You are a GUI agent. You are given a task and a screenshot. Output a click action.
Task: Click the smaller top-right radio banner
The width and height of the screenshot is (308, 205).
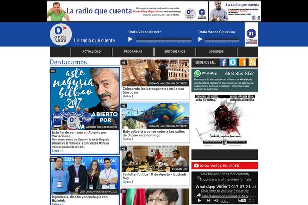(235, 11)
